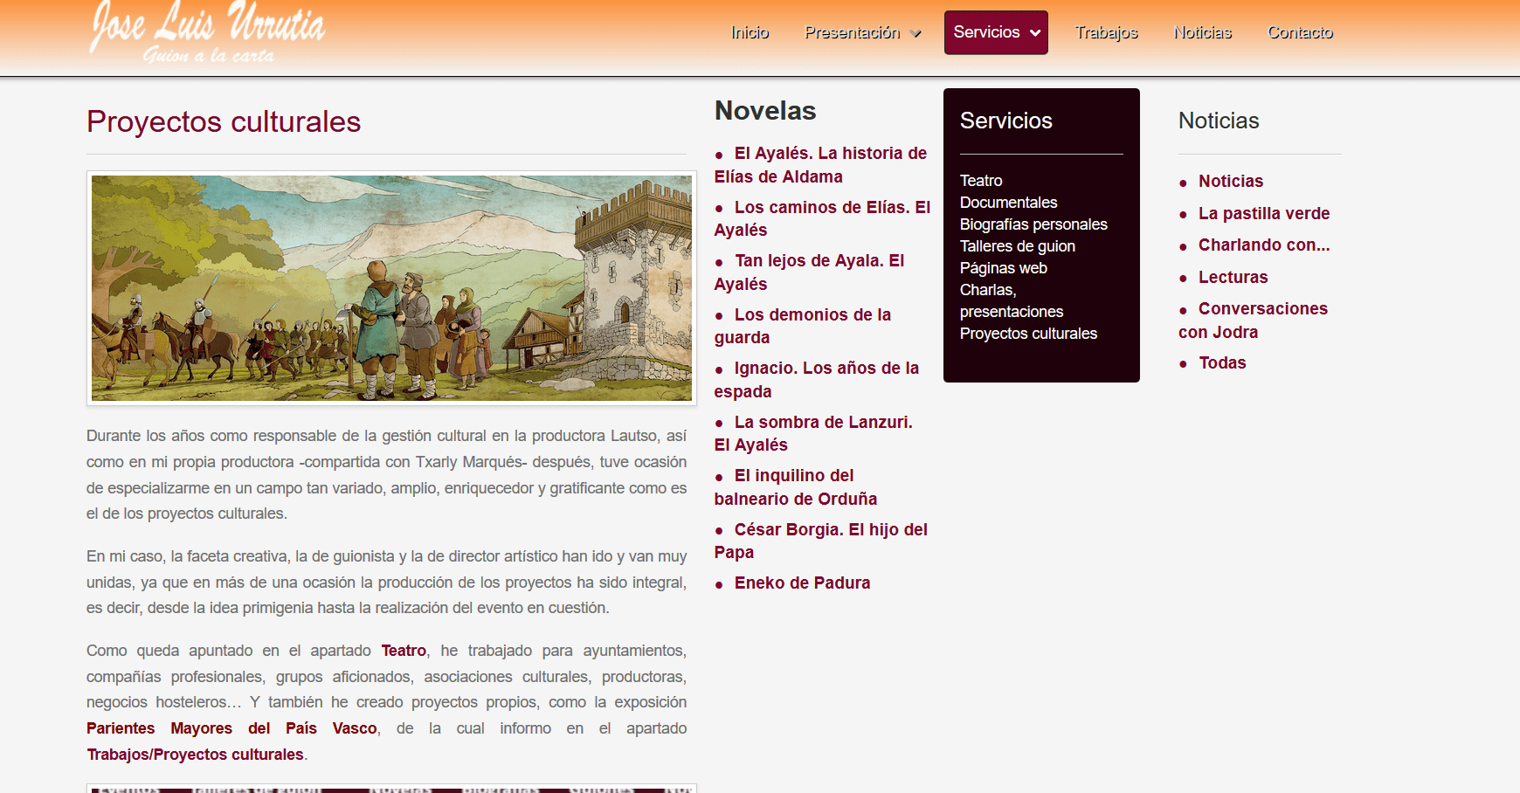The height and width of the screenshot is (793, 1520).
Task: Open novel Eneko de Padura
Action: tap(802, 583)
